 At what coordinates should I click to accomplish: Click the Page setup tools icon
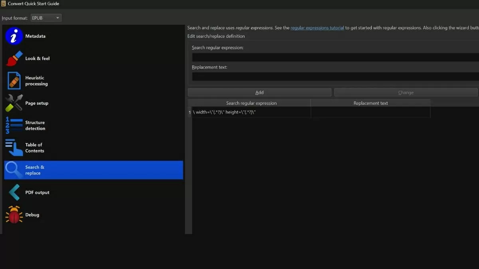tap(14, 103)
